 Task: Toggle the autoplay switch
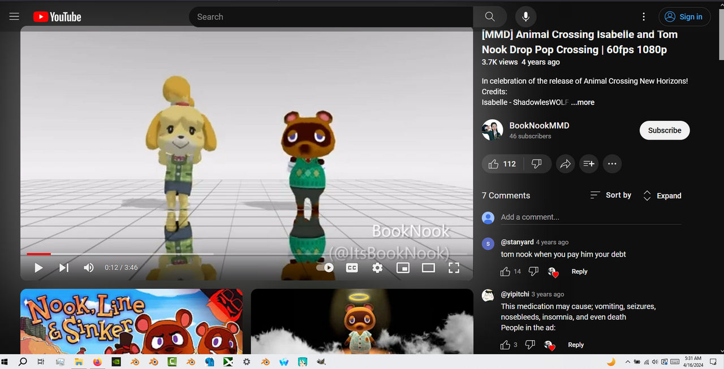[325, 268]
